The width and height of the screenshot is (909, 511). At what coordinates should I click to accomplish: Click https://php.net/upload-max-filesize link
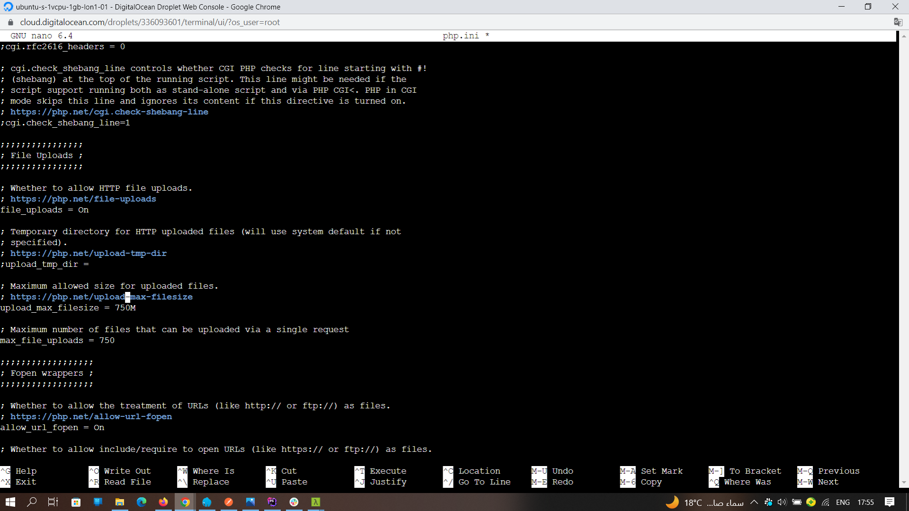(101, 296)
